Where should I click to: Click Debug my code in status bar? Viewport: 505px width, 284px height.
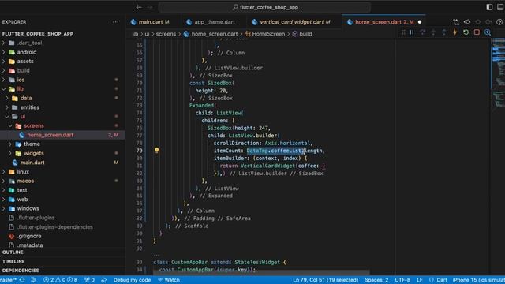point(132,280)
